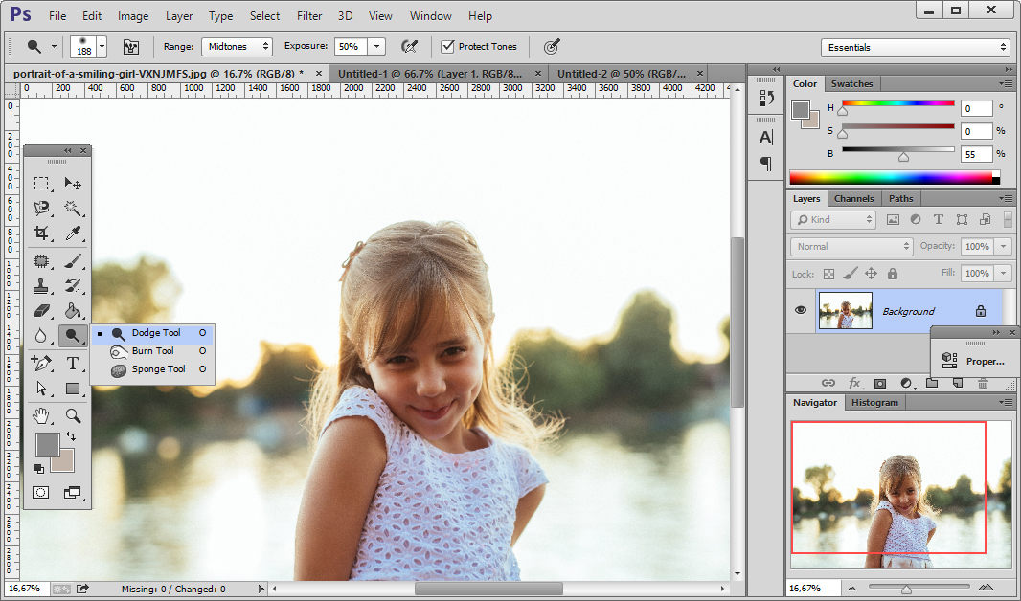Open the Range Midtones dropdown
Viewport: 1021px width, 601px height.
click(237, 46)
